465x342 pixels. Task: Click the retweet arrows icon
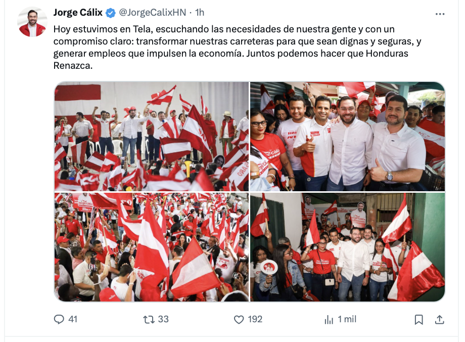click(149, 319)
